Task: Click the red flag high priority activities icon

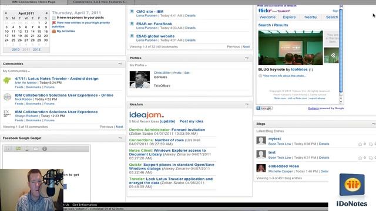Action: click(x=54, y=23)
